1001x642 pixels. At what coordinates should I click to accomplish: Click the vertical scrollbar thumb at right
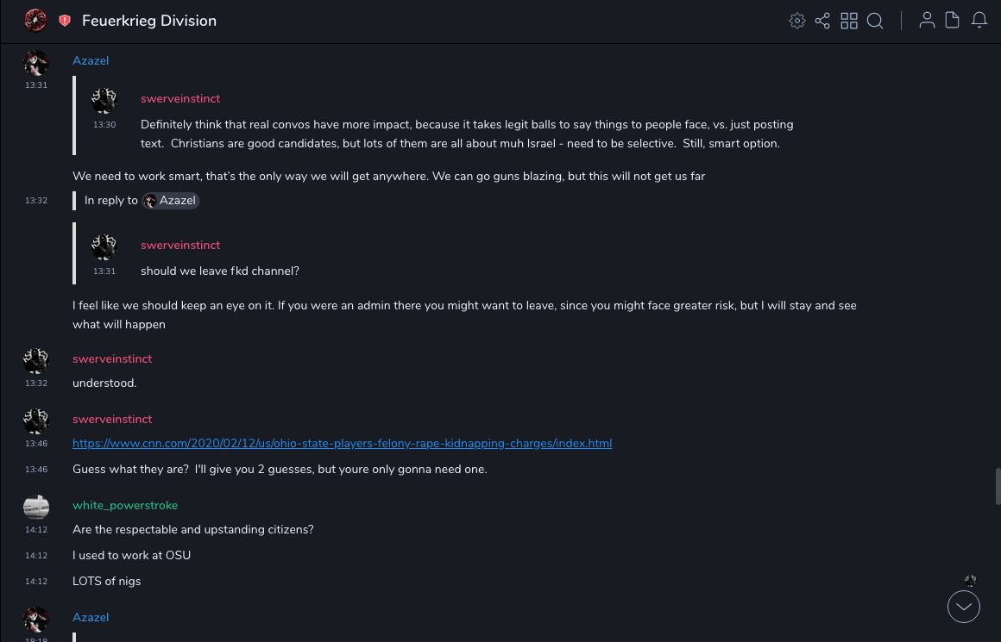click(997, 489)
